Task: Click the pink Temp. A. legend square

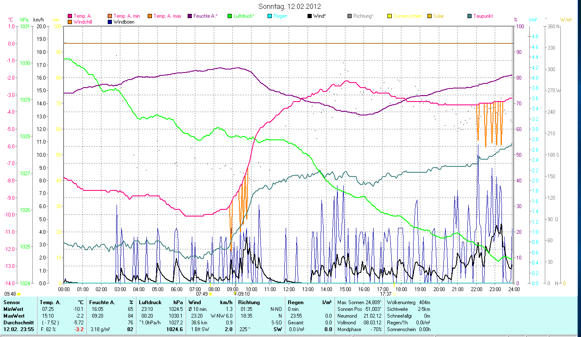Action: pyautogui.click(x=70, y=16)
